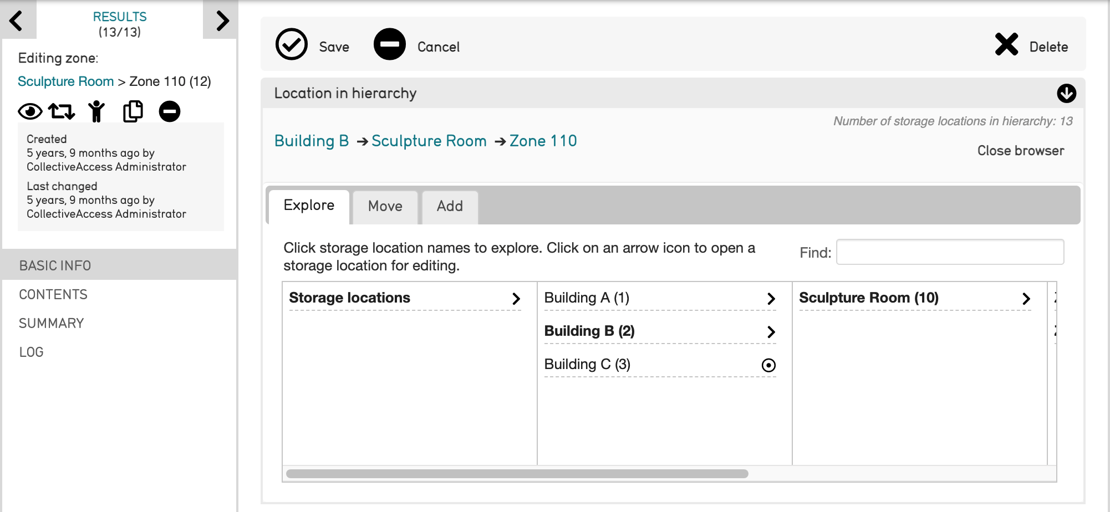The width and height of the screenshot is (1110, 512).
Task: Click the Find input field
Action: (950, 252)
